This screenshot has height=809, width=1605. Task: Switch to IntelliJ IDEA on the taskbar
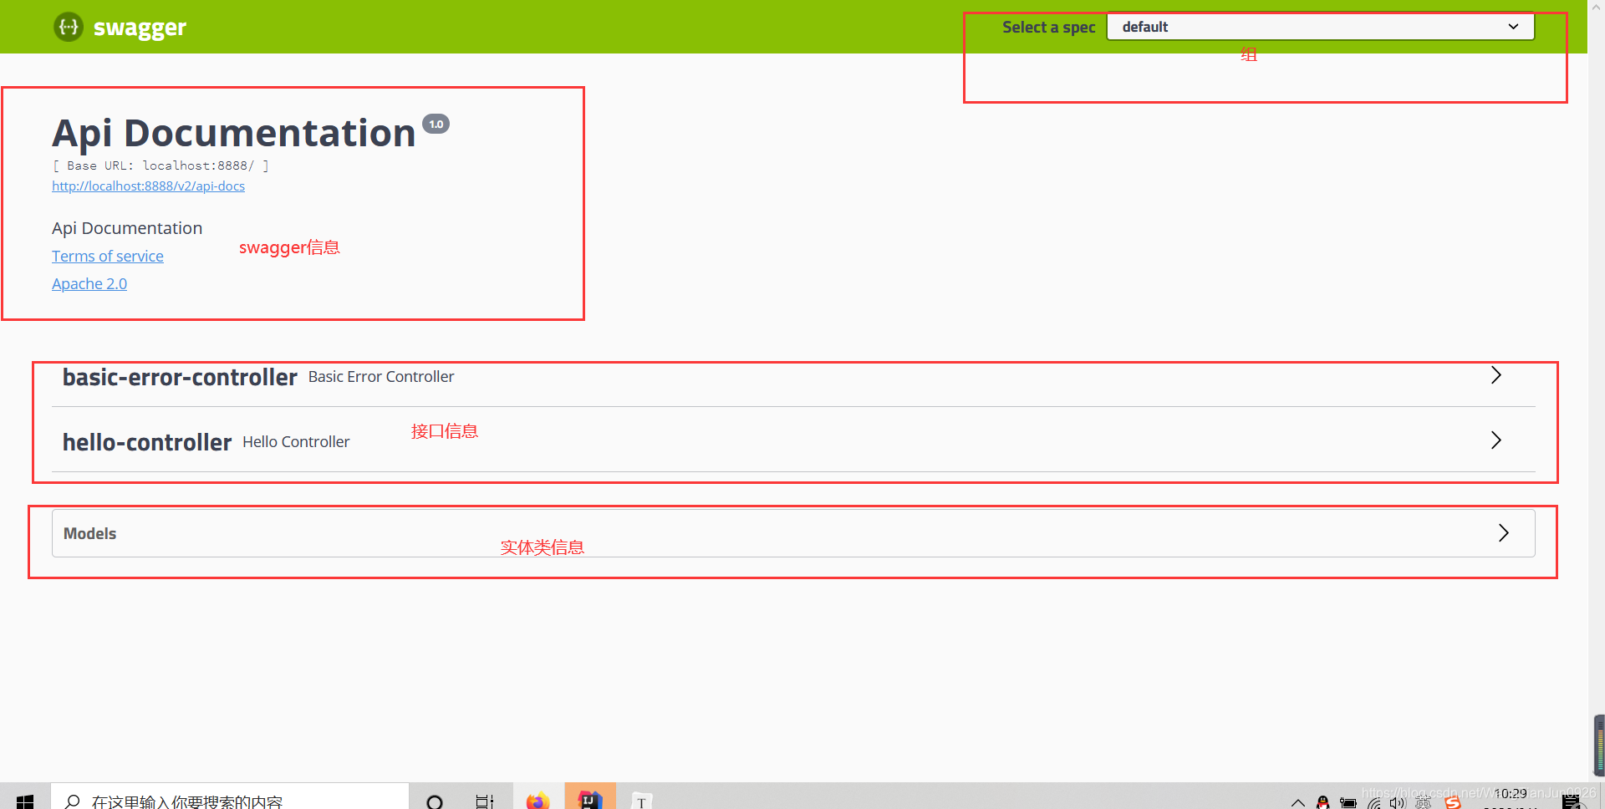pyautogui.click(x=590, y=800)
